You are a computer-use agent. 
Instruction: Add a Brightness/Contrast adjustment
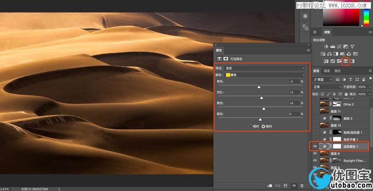click(x=326, y=46)
